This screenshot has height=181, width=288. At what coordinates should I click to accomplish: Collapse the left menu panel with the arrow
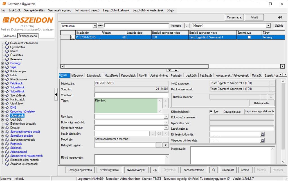(x=56, y=95)
